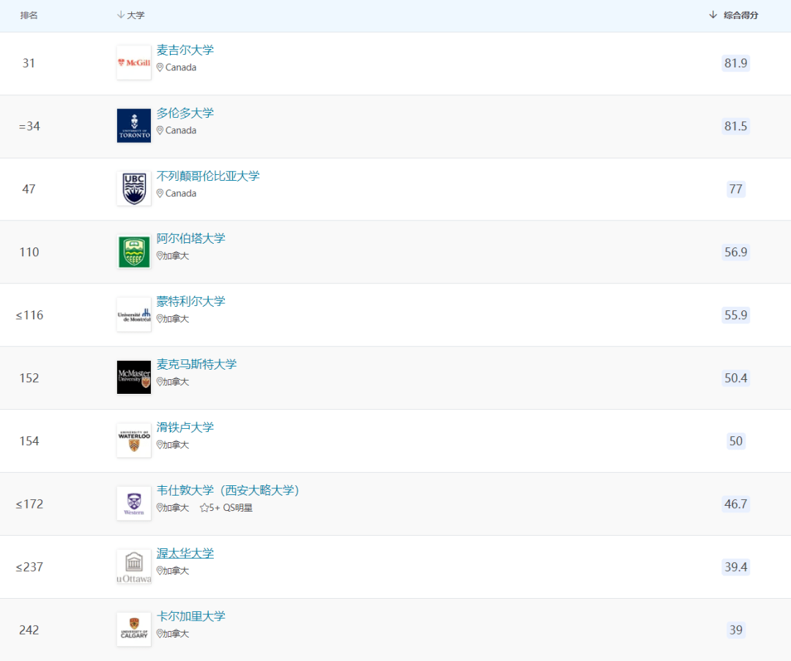Click the McGill University logo

(x=134, y=62)
